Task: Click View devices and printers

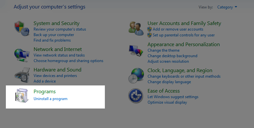Action: pyautogui.click(x=55, y=76)
